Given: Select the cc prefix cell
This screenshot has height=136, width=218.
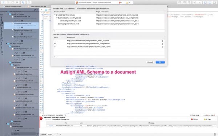Looking at the screenshot, I should 55,47.
